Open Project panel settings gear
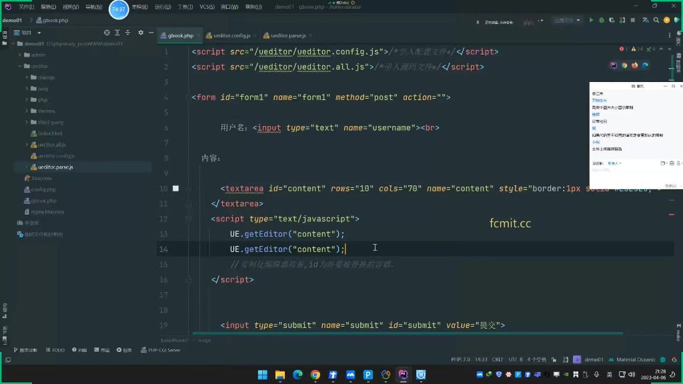This screenshot has width=683, height=384. 141,33
